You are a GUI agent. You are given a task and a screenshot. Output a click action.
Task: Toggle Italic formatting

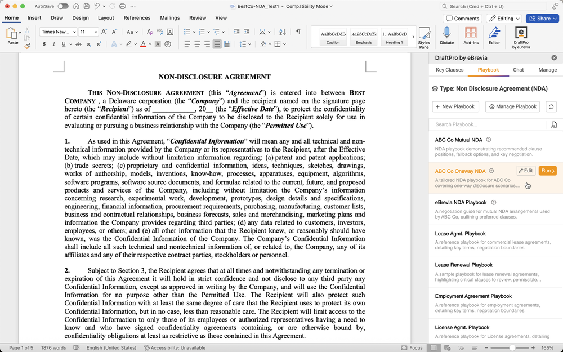coord(54,44)
